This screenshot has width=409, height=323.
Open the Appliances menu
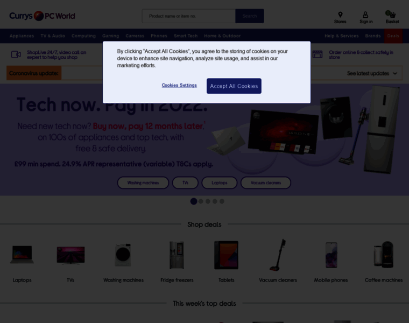point(22,36)
